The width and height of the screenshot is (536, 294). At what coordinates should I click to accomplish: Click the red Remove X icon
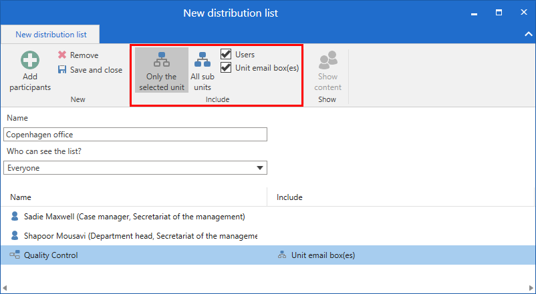(62, 55)
